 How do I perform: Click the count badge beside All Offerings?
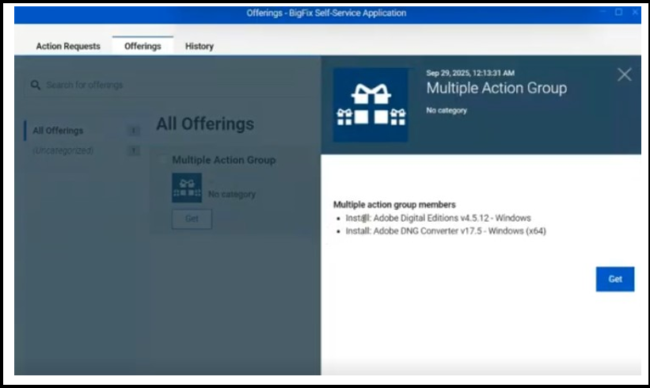pyautogui.click(x=134, y=131)
